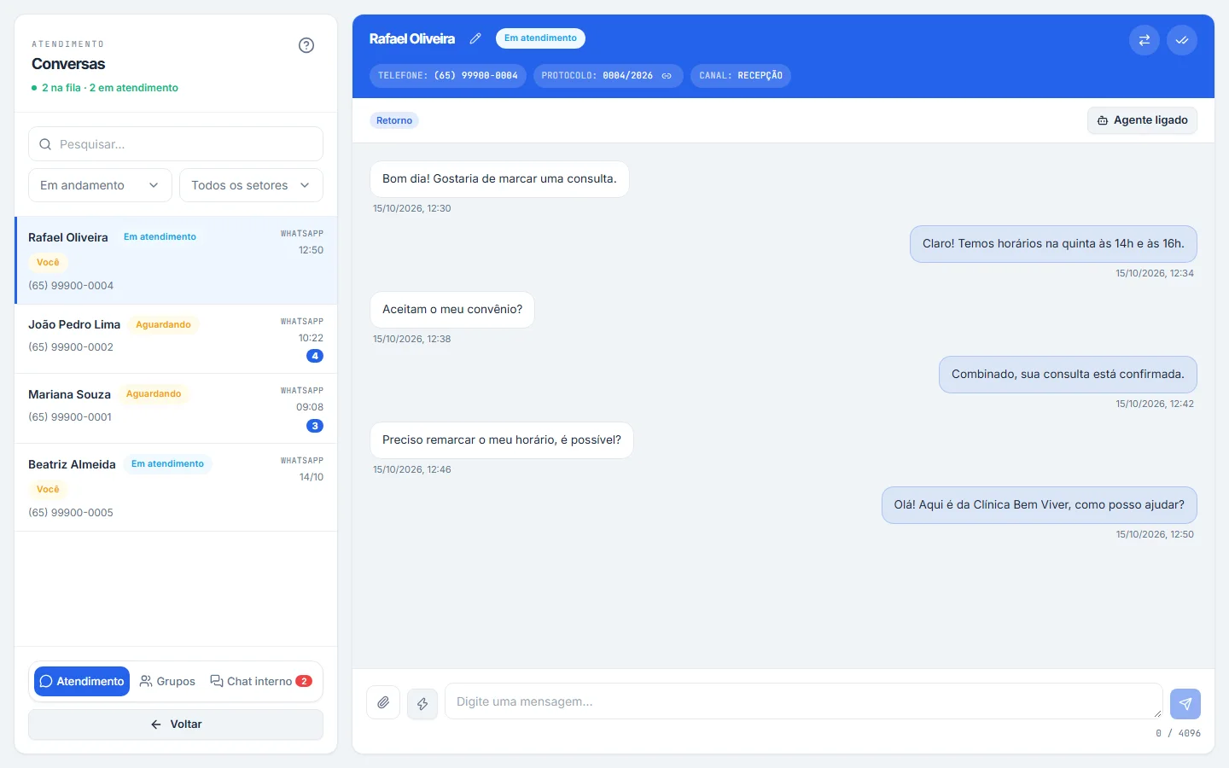Switch to the Atendimento tab

pos(82,681)
